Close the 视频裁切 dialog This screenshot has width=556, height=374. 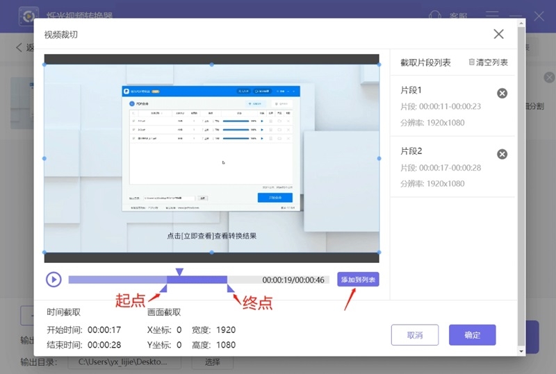[x=498, y=34]
